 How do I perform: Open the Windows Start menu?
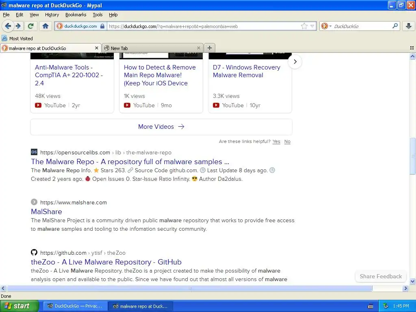[19, 306]
